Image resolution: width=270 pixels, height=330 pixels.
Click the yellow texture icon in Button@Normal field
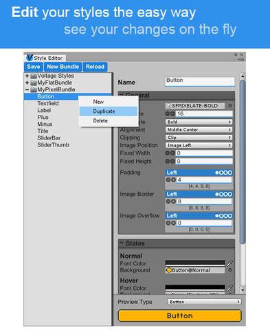169,270
